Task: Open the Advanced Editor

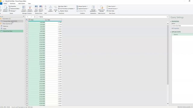Action: pyautogui.click(x=14, y=9)
